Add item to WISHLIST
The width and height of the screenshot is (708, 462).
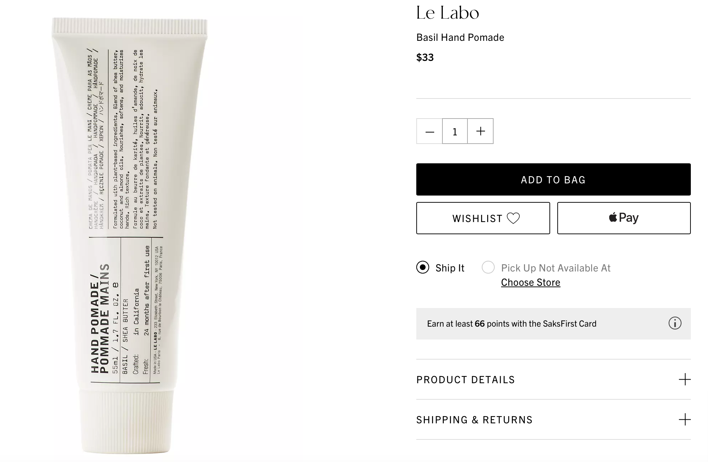[483, 218]
